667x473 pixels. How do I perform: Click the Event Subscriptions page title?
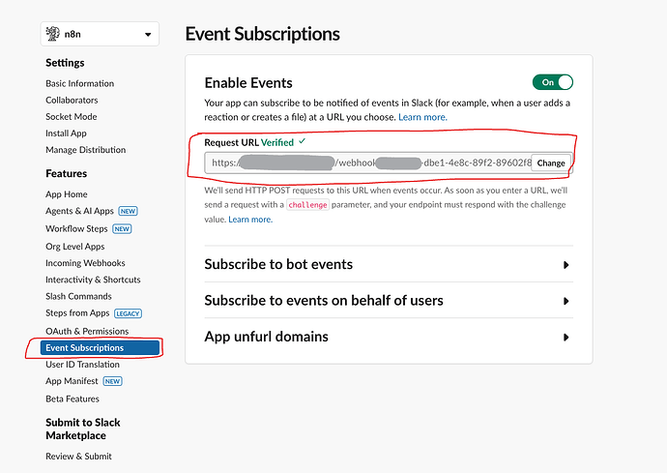coord(263,34)
